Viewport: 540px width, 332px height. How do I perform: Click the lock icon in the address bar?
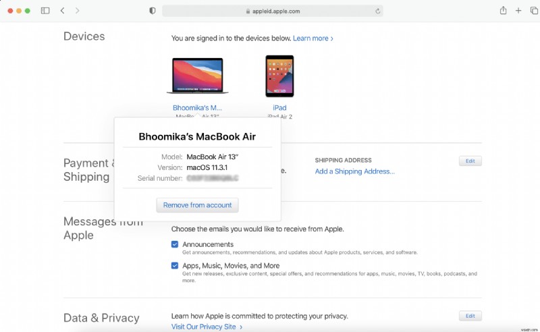tap(248, 11)
